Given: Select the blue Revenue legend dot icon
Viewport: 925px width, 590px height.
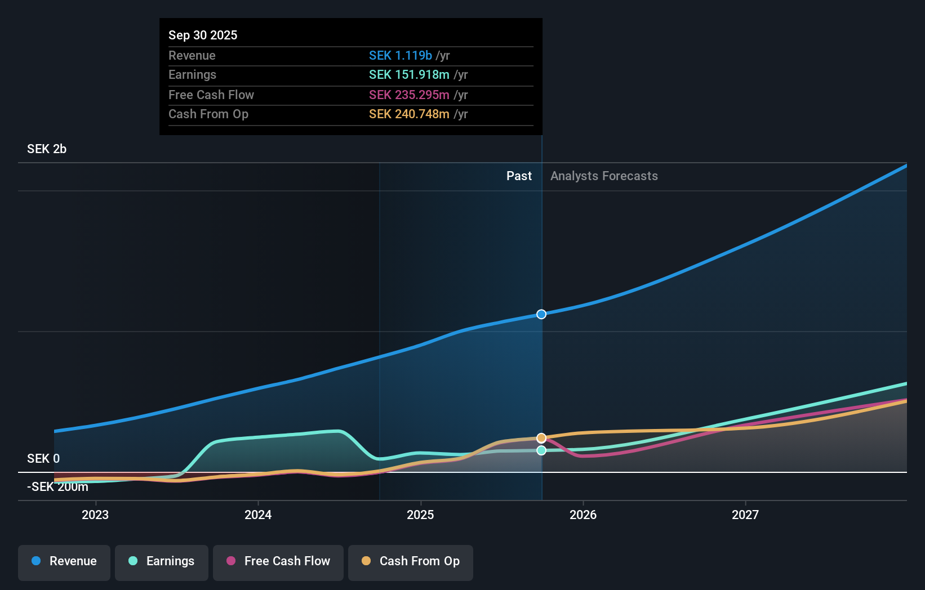Looking at the screenshot, I should click(35, 561).
